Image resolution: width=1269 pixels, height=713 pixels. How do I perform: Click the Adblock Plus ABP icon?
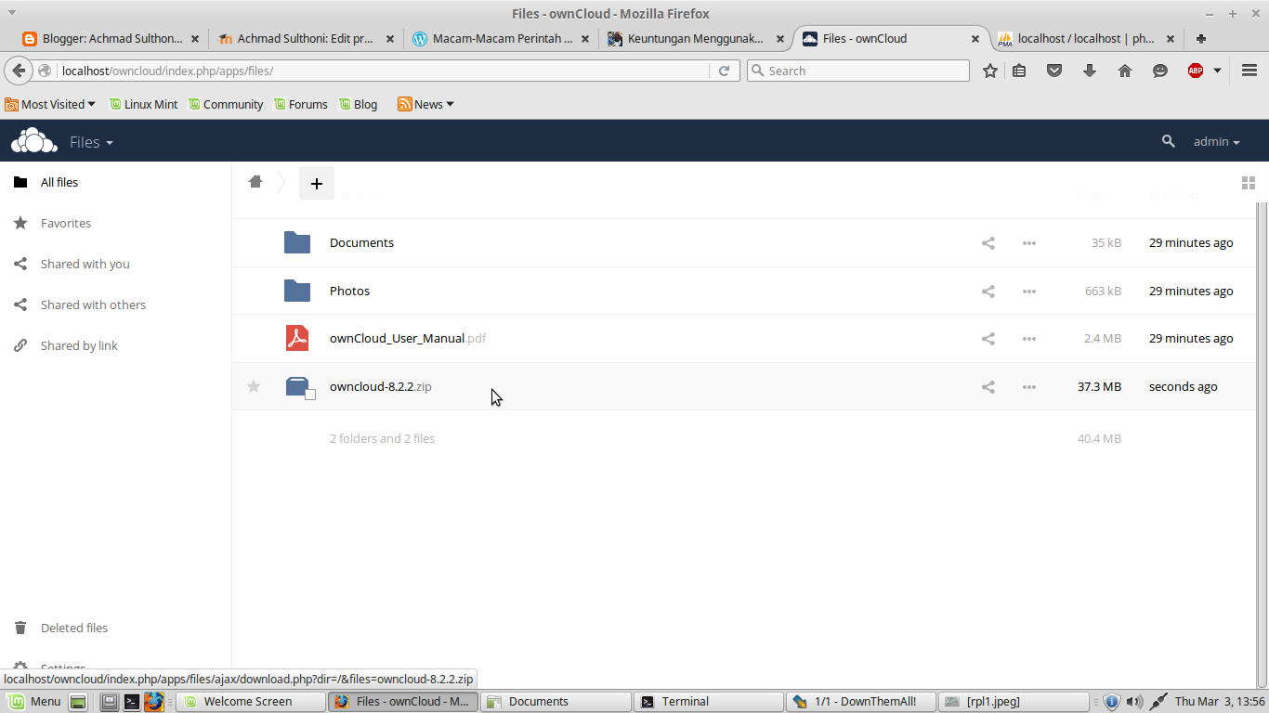[x=1196, y=71]
